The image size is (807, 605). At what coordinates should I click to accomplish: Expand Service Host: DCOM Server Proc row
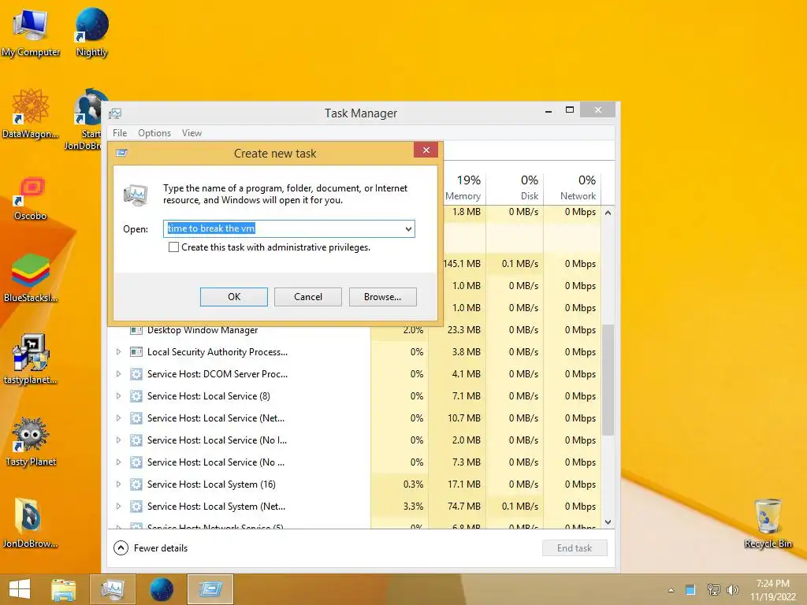point(118,374)
